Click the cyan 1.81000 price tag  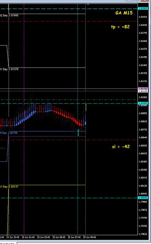click(x=143, y=103)
